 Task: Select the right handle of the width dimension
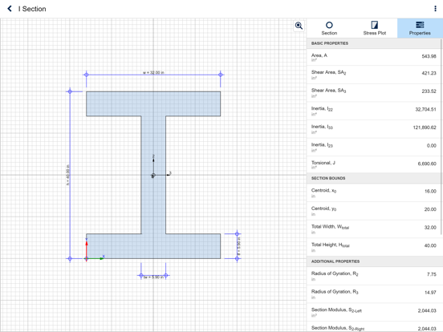click(221, 75)
